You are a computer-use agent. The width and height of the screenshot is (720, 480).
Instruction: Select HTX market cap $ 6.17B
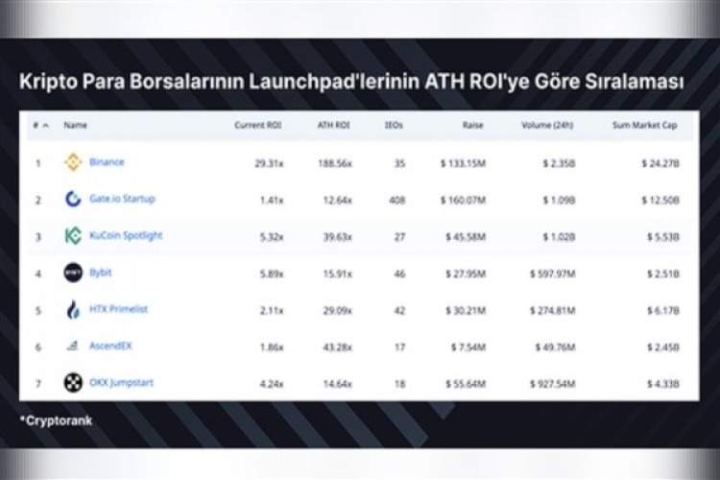663,311
